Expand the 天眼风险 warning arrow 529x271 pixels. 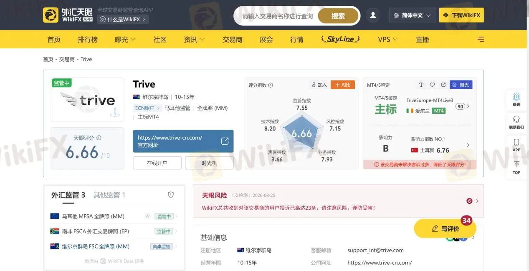pyautogui.click(x=477, y=201)
